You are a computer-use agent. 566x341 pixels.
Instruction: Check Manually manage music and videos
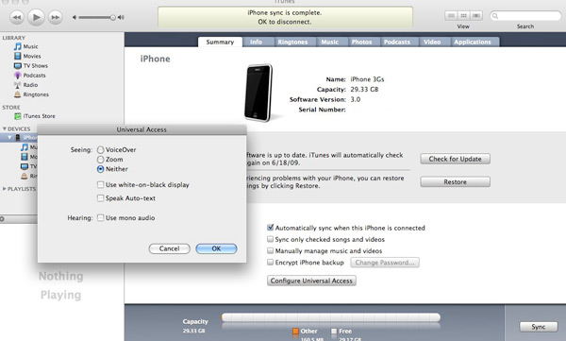pos(270,250)
